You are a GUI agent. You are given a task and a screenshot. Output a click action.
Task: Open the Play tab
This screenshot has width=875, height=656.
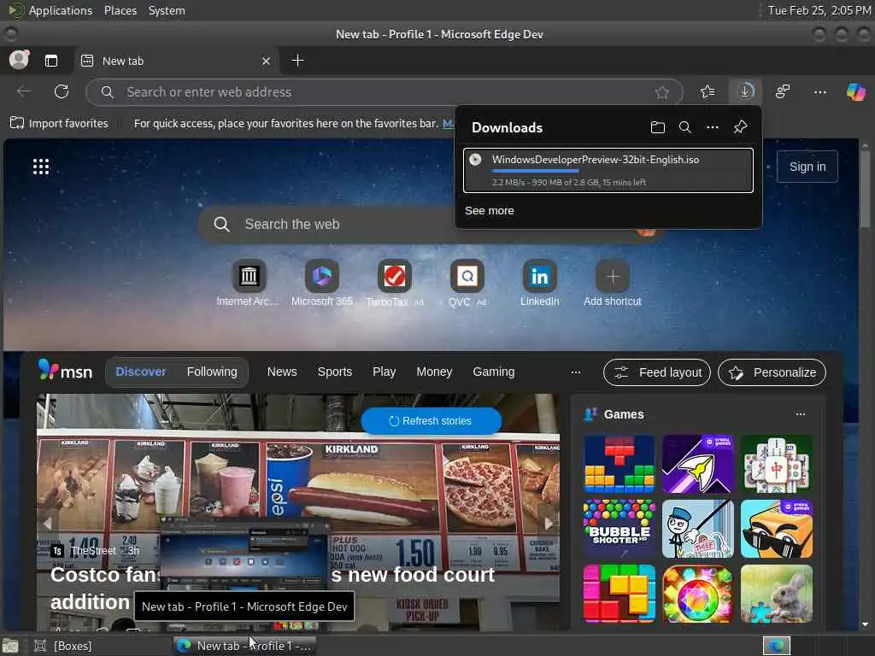tap(384, 372)
